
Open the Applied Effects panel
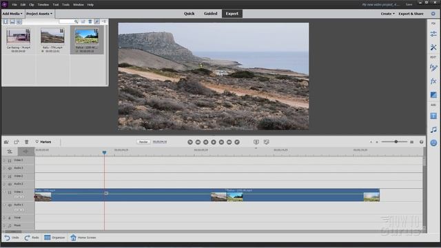[x=433, y=68]
